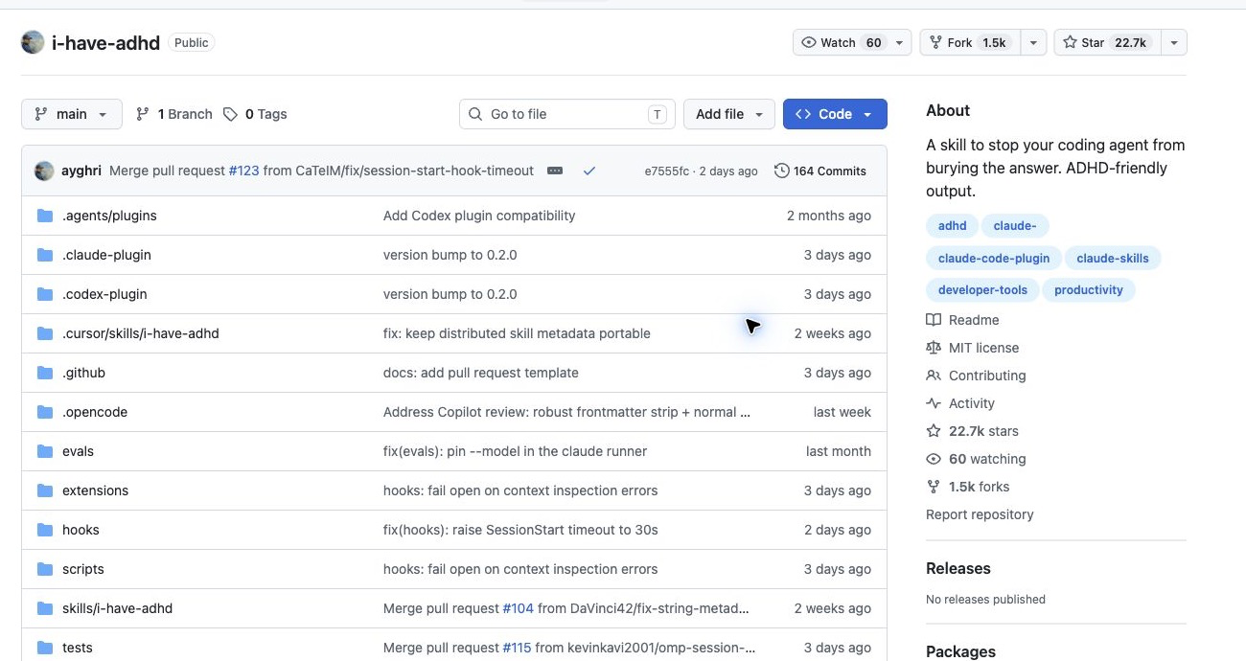Screen dimensions: 1246x661
Task: Click the evals folder icon
Action: pyautogui.click(x=45, y=451)
